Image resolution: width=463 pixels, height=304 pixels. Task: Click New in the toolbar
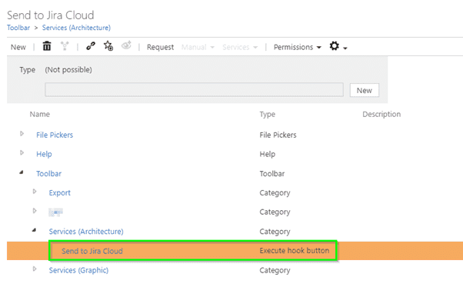coord(18,47)
